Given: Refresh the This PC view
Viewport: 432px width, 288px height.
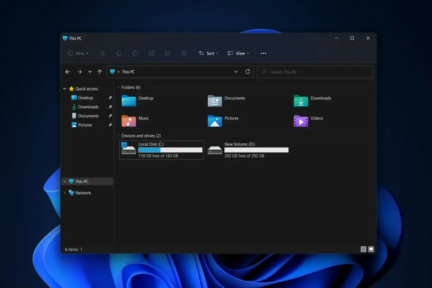Looking at the screenshot, I should pos(248,72).
